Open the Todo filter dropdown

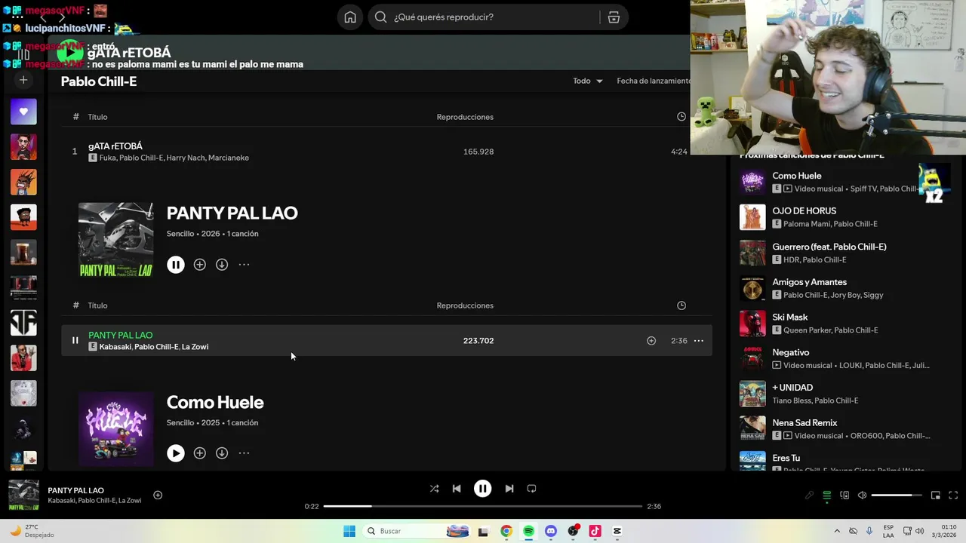click(588, 81)
